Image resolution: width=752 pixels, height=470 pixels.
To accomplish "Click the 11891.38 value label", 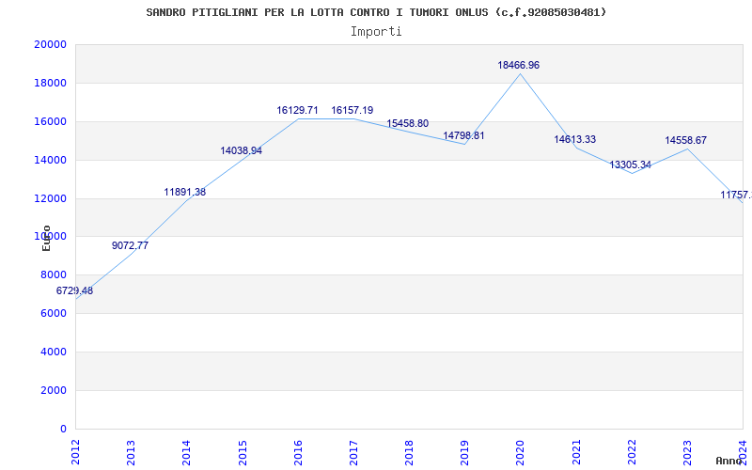I will (x=184, y=193).
